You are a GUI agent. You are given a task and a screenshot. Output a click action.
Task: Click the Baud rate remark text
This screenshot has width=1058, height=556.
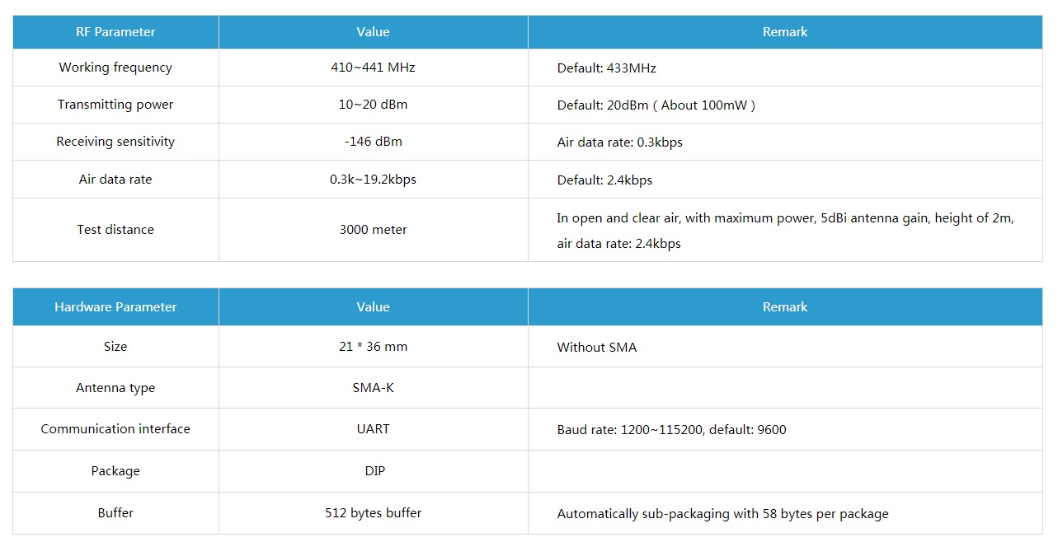671,430
